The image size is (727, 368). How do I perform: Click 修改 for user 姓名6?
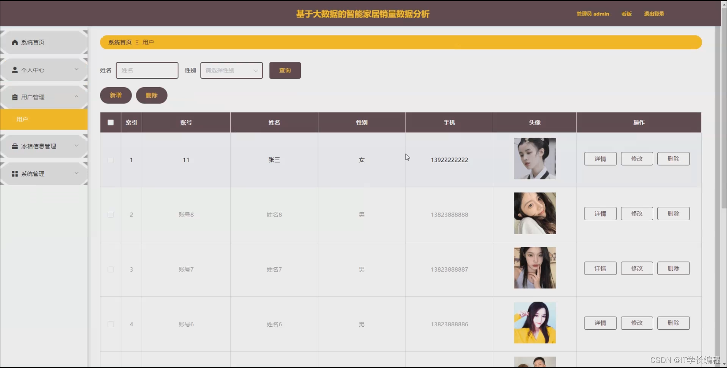[x=637, y=323]
